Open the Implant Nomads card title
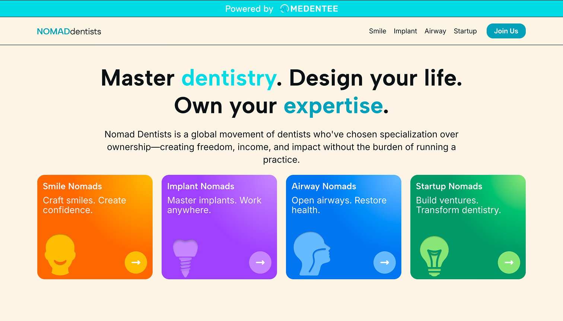The height and width of the screenshot is (321, 563). 201,186
